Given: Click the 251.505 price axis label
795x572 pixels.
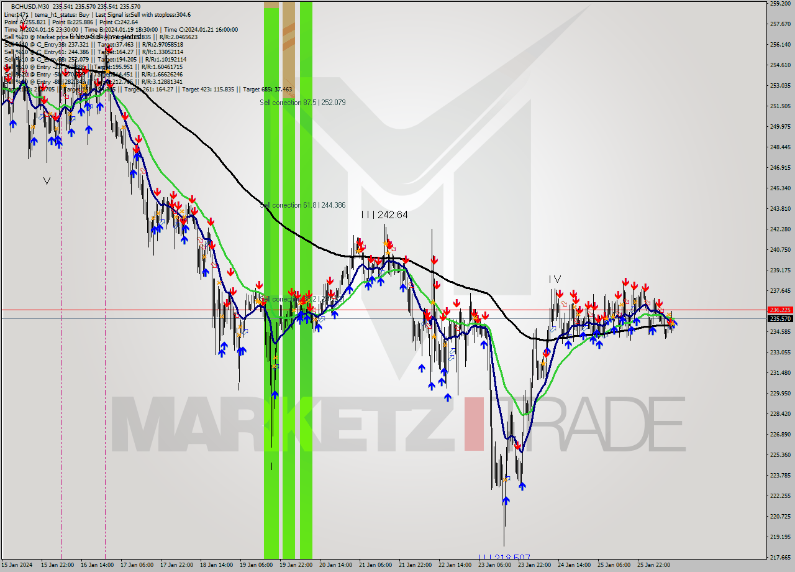Looking at the screenshot, I should 780,106.
